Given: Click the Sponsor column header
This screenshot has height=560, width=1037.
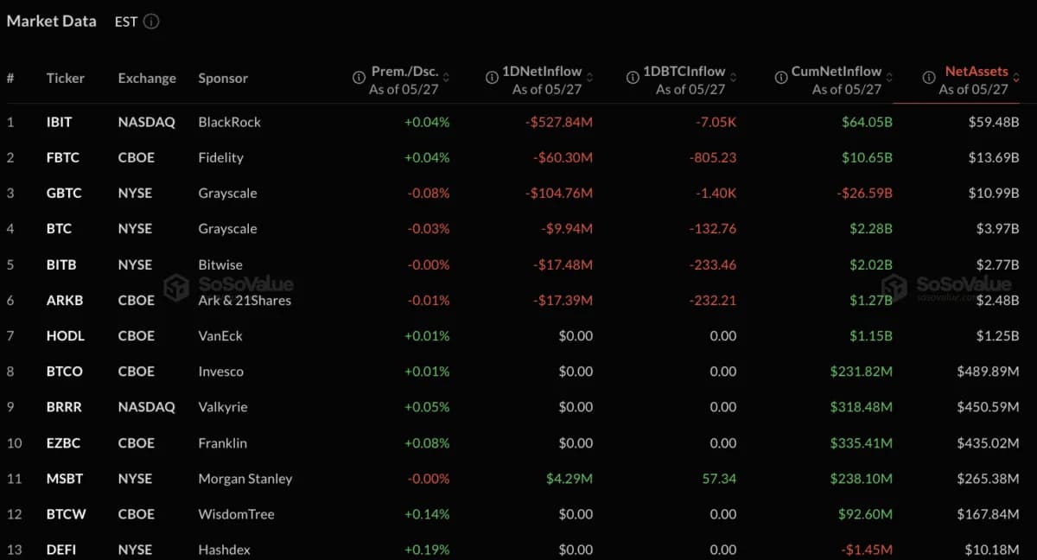Looking at the screenshot, I should (x=223, y=78).
